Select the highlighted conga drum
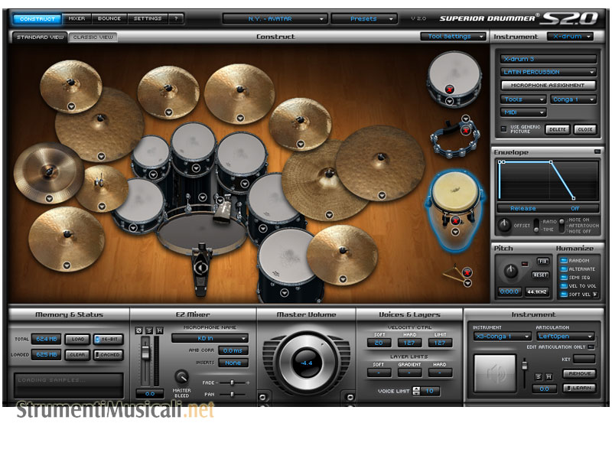612x459 pixels. (x=454, y=199)
